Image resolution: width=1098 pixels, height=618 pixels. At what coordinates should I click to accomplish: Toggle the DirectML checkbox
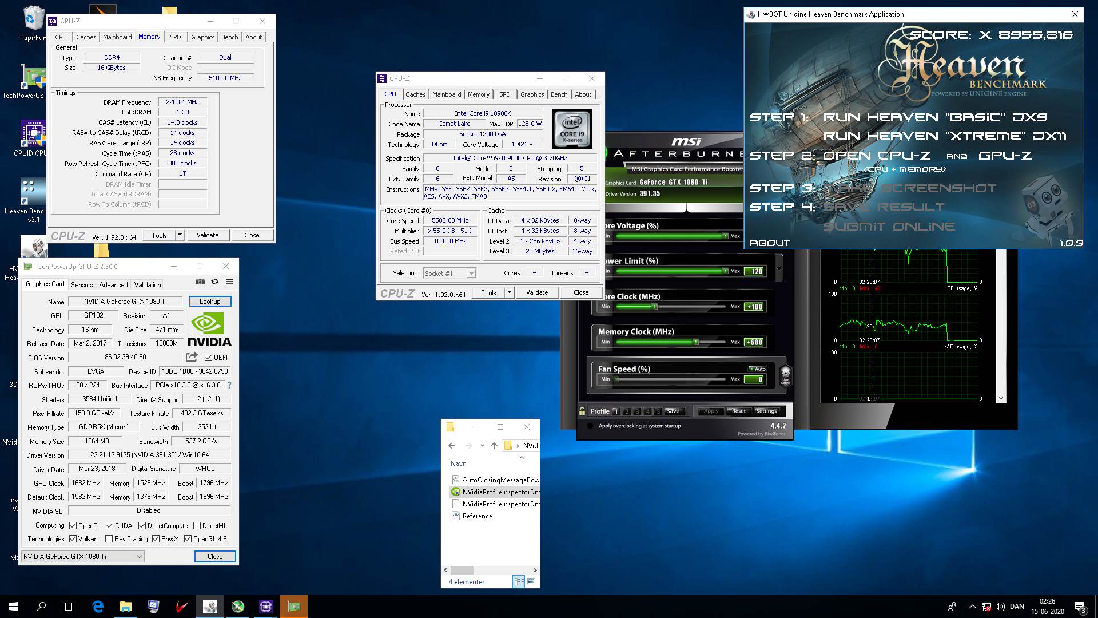[x=197, y=526]
